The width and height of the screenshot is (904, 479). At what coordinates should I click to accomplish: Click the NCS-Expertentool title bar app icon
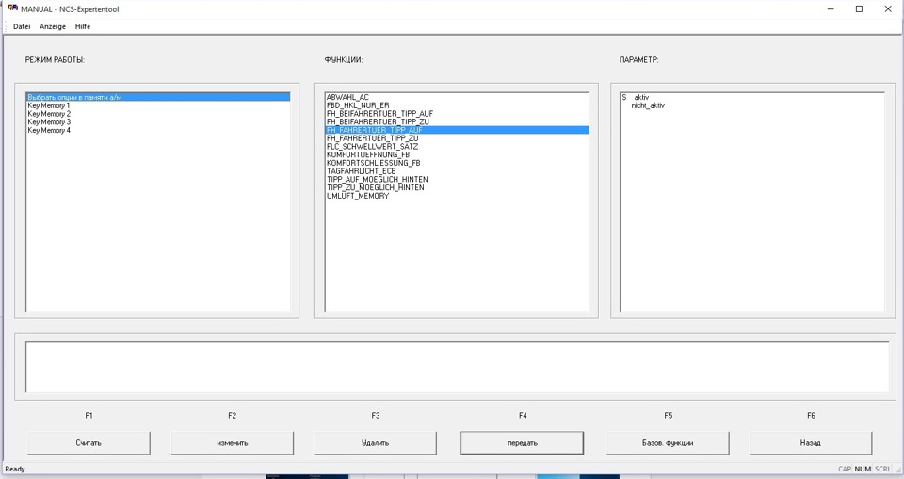[x=12, y=8]
